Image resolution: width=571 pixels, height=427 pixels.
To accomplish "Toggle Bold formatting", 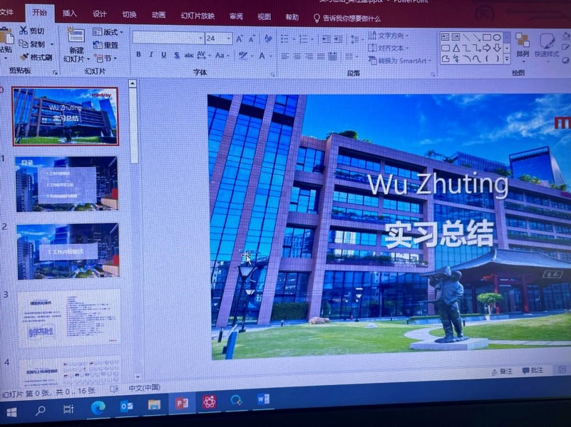I will [138, 55].
